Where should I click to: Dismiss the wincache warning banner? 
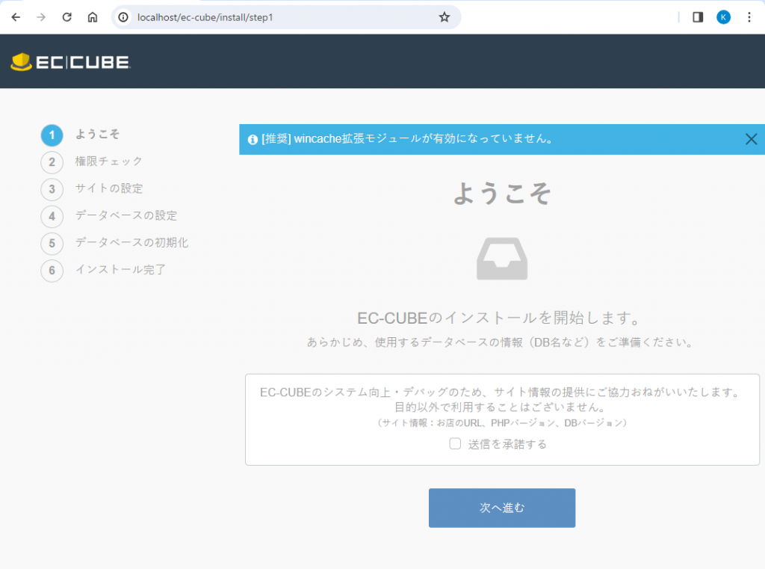point(751,139)
